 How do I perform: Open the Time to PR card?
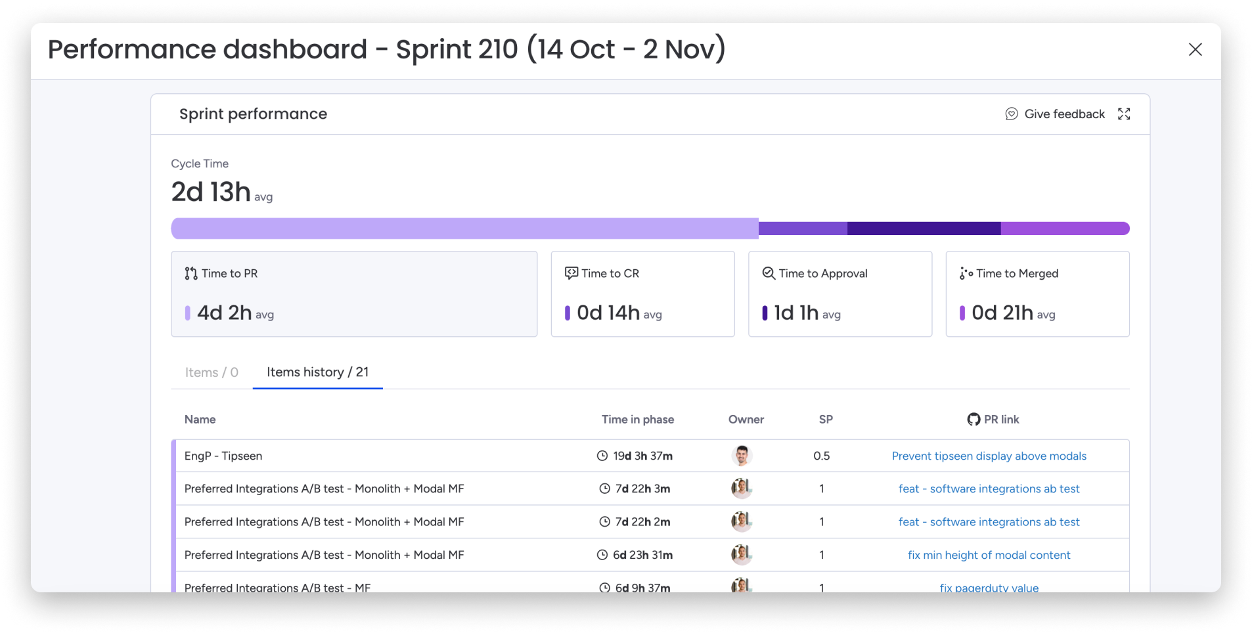354,294
